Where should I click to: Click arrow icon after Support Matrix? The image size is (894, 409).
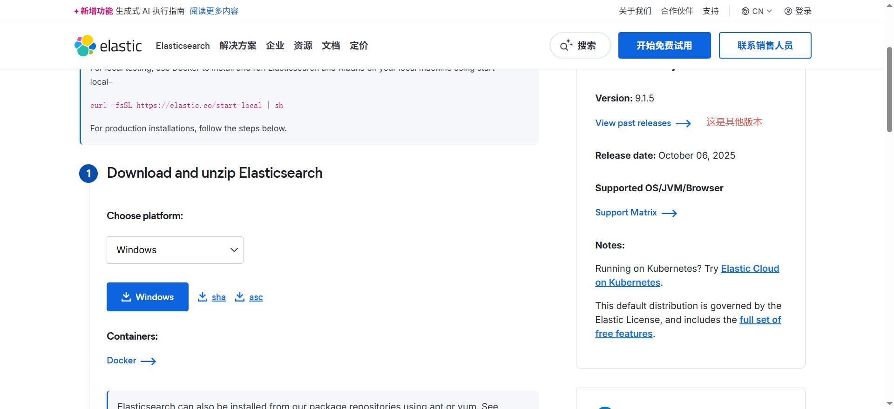click(x=669, y=213)
